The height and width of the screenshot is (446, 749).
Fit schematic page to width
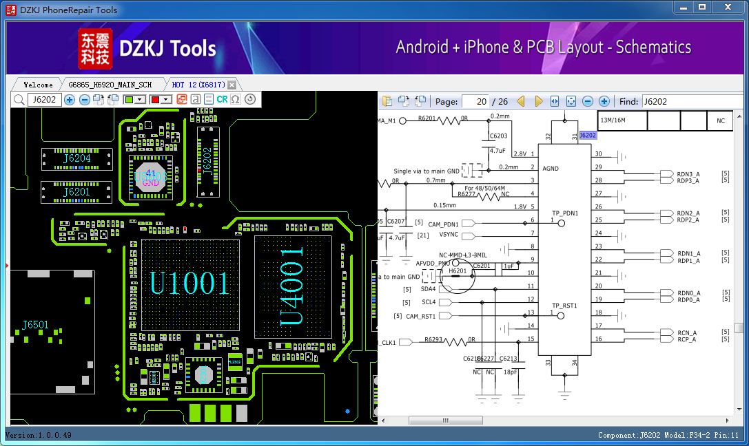(555, 101)
